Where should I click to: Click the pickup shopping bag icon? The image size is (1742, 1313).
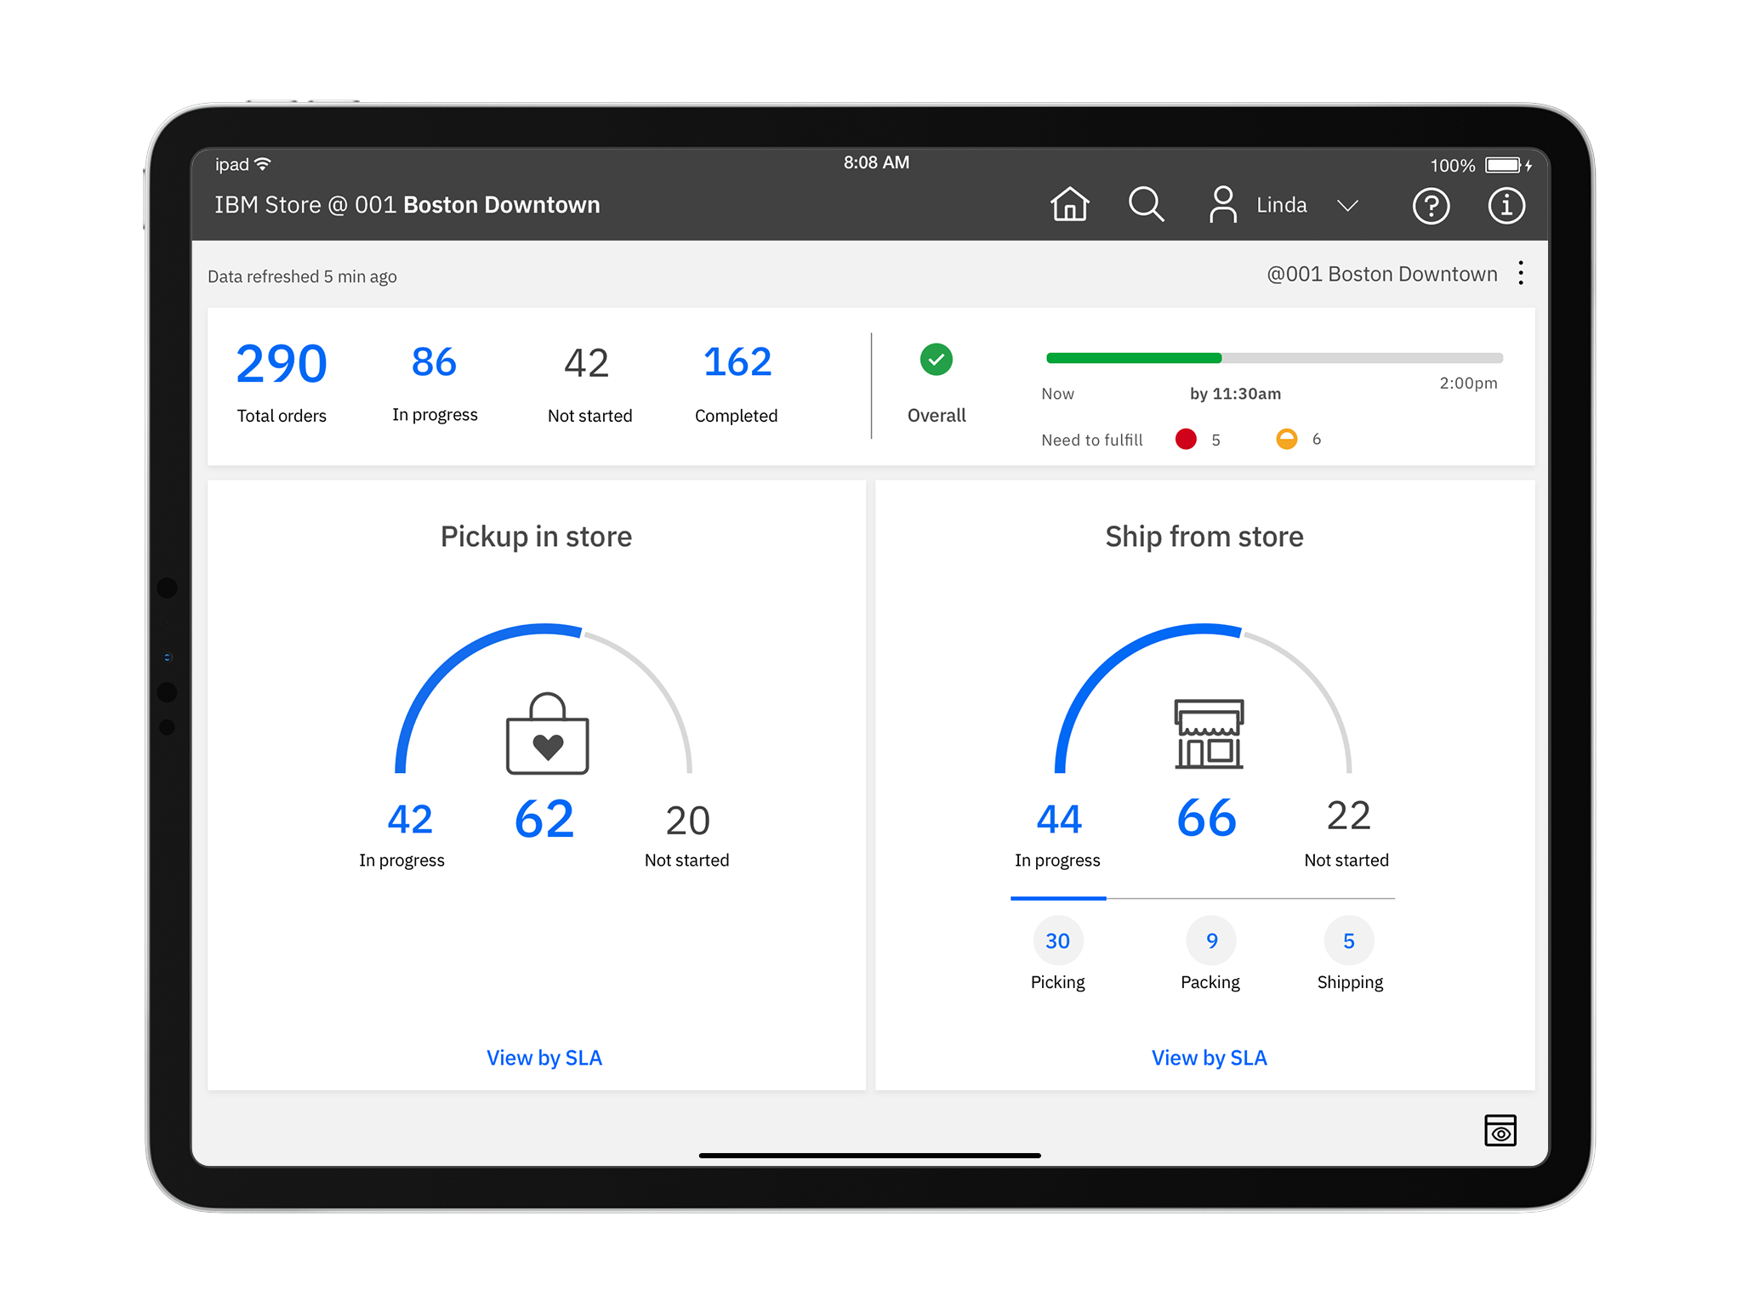pyautogui.click(x=547, y=734)
